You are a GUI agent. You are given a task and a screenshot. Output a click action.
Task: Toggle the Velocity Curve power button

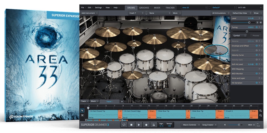pos(257,55)
